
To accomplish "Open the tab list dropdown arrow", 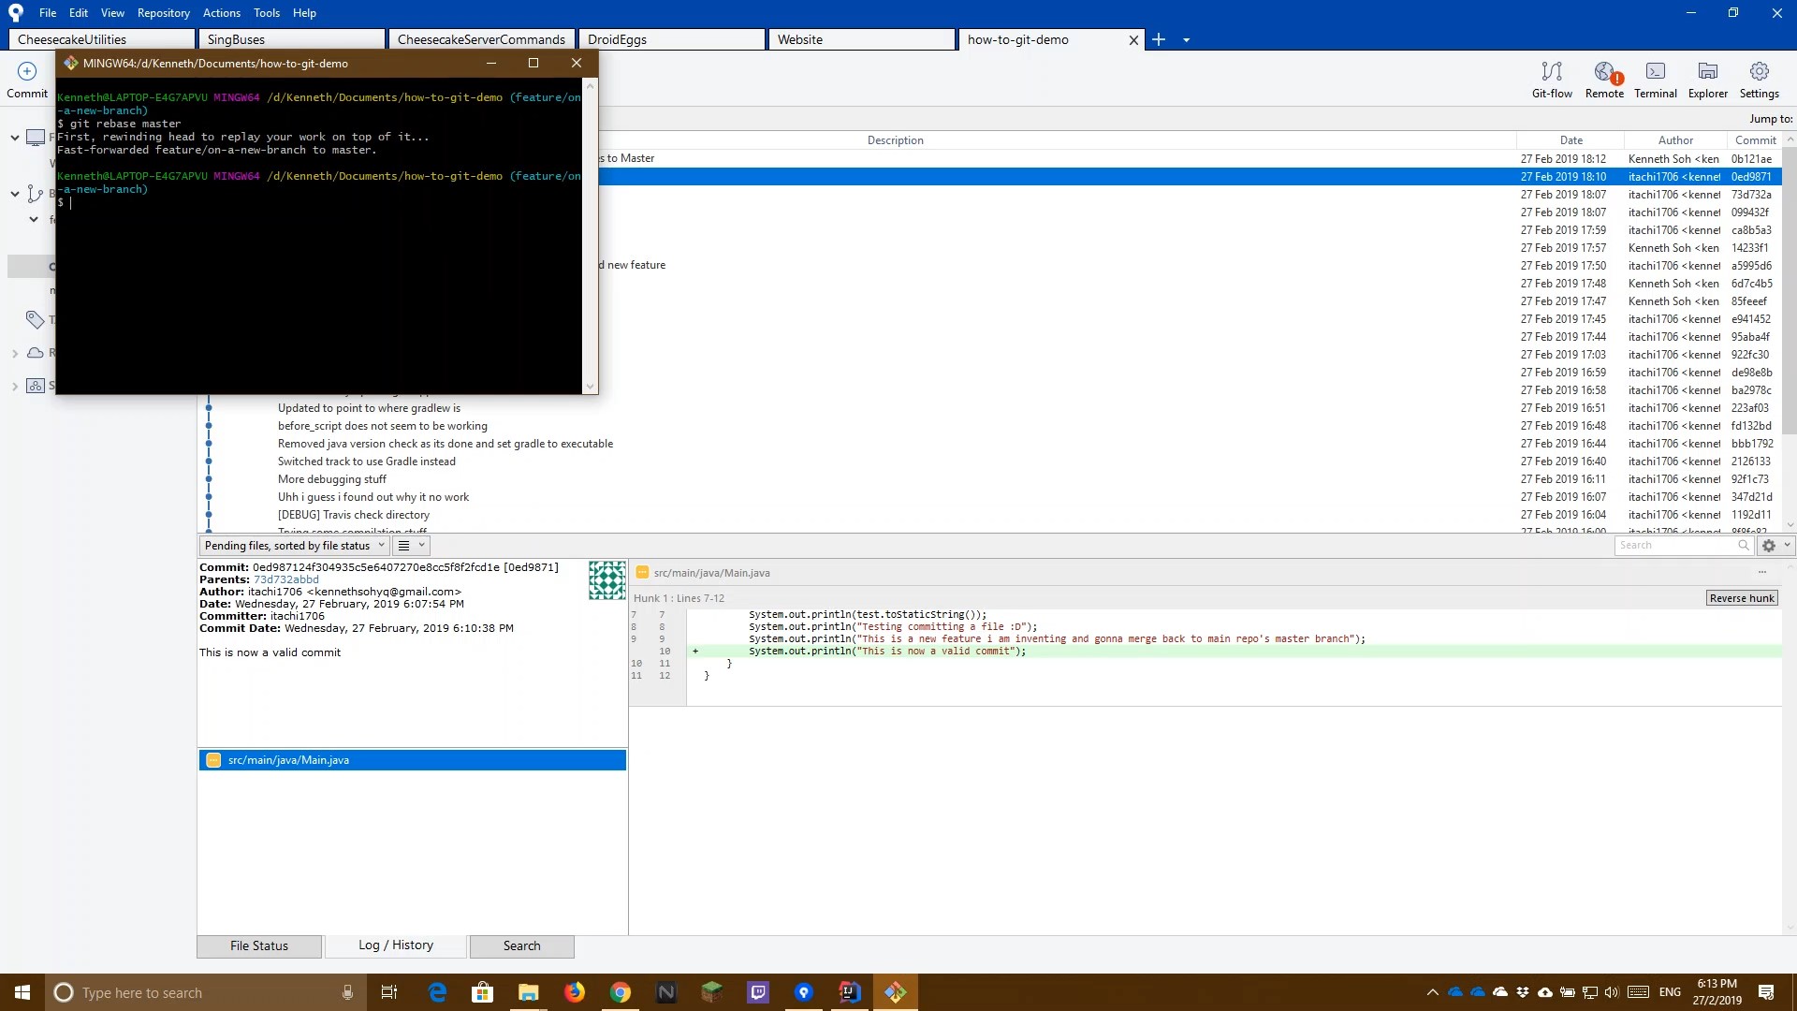I will click(1186, 40).
